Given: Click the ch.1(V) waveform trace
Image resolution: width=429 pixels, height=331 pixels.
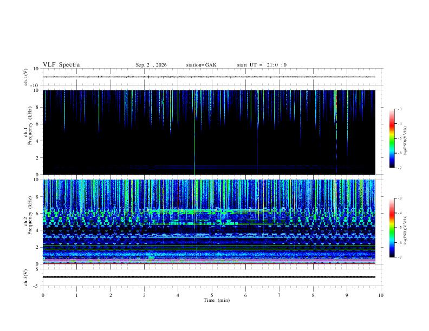Looking at the screenshot, I should coord(209,77).
